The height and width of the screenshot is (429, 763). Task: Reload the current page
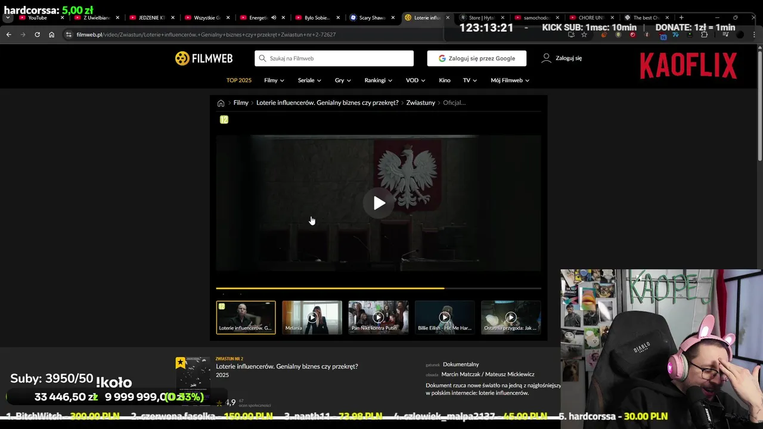[x=37, y=35]
